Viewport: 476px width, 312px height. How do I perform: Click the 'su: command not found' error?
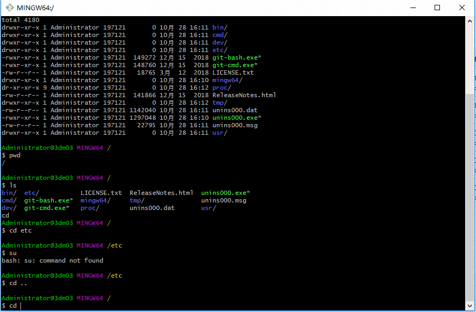pos(52,260)
